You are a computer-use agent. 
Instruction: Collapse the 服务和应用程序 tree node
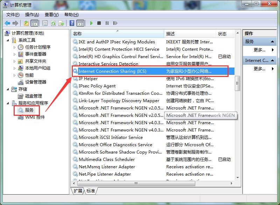point(8,103)
